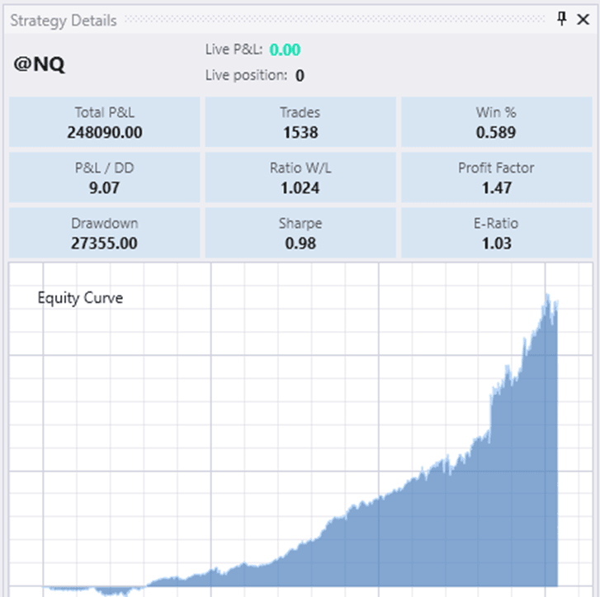The height and width of the screenshot is (597, 600).
Task: Select the P&L / DD tile
Action: coord(105,177)
